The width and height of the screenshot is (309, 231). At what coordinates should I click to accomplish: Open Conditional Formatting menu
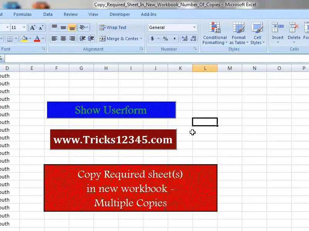coord(215,33)
